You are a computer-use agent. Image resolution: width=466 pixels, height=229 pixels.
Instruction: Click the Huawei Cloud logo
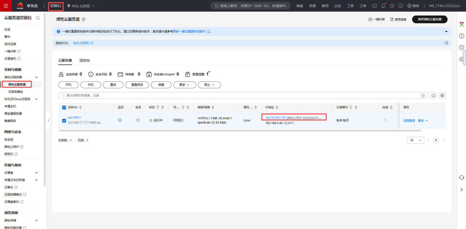pos(20,6)
